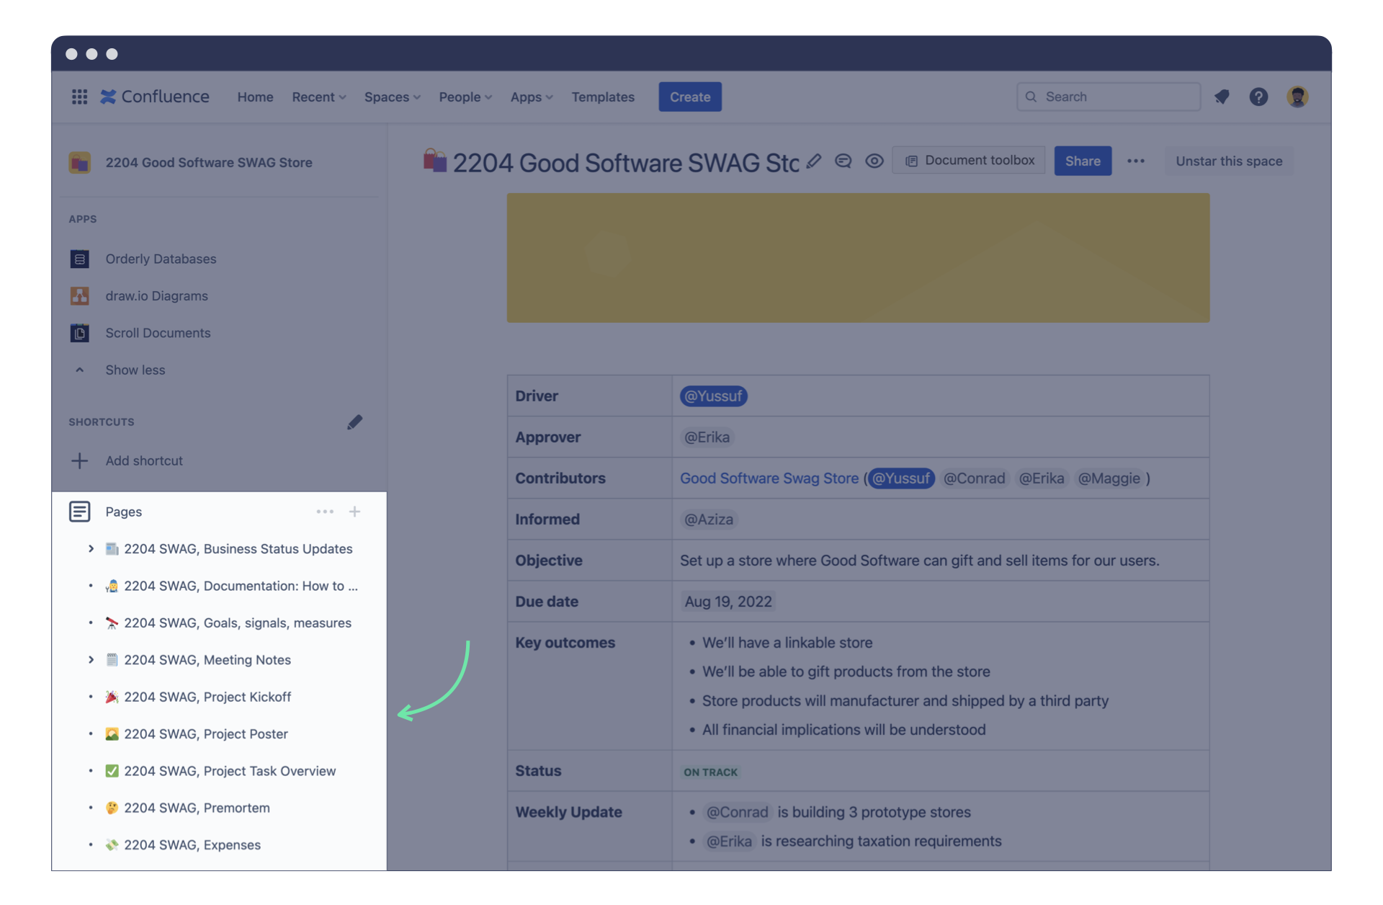Click the Pages icon in the sidebar

(79, 512)
